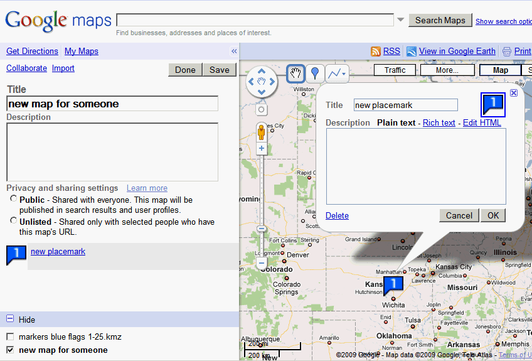Focus the main search input field

point(255,20)
